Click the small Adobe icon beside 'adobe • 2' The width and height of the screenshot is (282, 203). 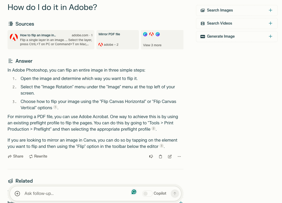[101, 44]
